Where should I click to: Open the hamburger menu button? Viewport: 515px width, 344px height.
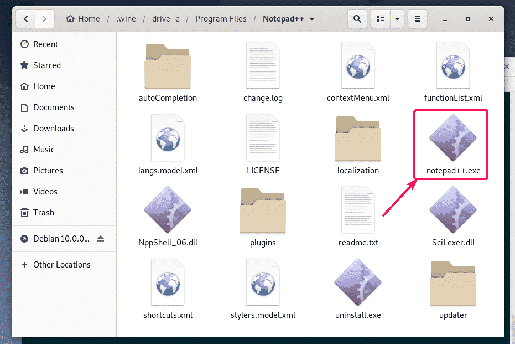[x=418, y=19]
